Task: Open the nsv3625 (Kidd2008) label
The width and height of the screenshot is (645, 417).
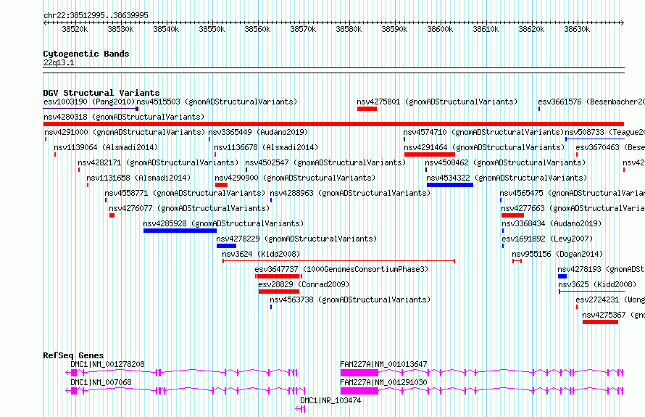Action: pos(597,284)
